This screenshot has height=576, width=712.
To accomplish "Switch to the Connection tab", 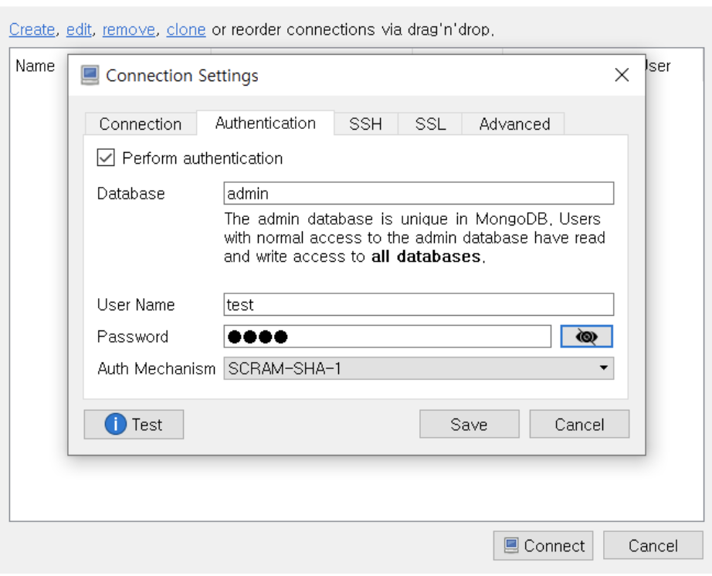I will [x=141, y=124].
